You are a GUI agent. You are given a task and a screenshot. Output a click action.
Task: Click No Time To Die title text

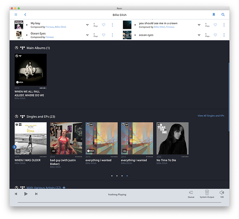coord(166,160)
